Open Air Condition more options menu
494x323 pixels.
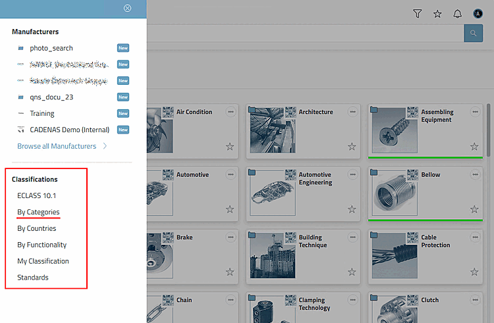coord(231,112)
